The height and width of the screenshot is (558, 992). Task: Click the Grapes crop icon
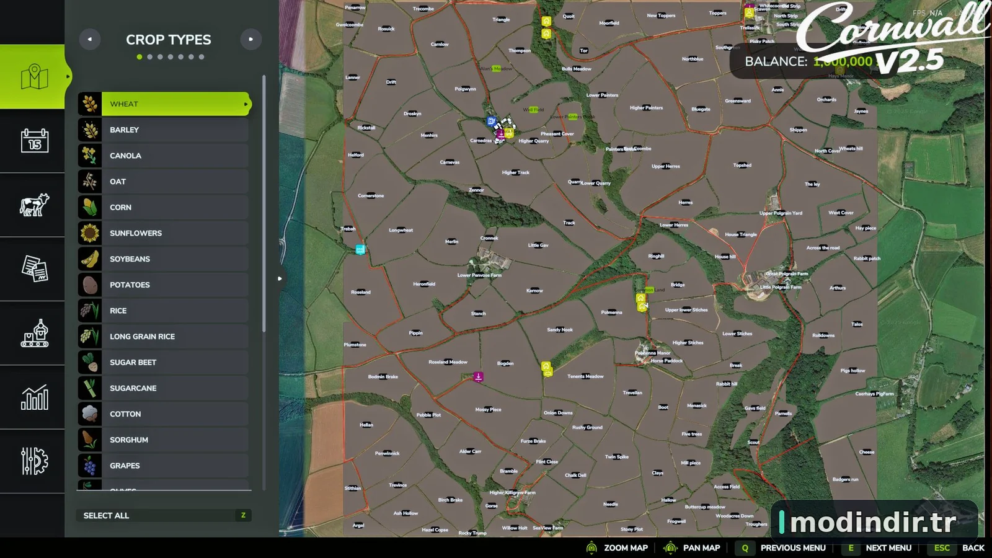click(90, 466)
